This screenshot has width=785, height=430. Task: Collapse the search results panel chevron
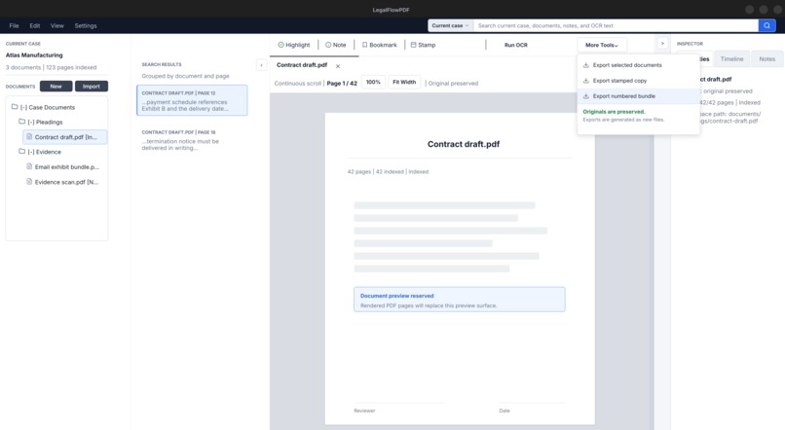pyautogui.click(x=261, y=65)
